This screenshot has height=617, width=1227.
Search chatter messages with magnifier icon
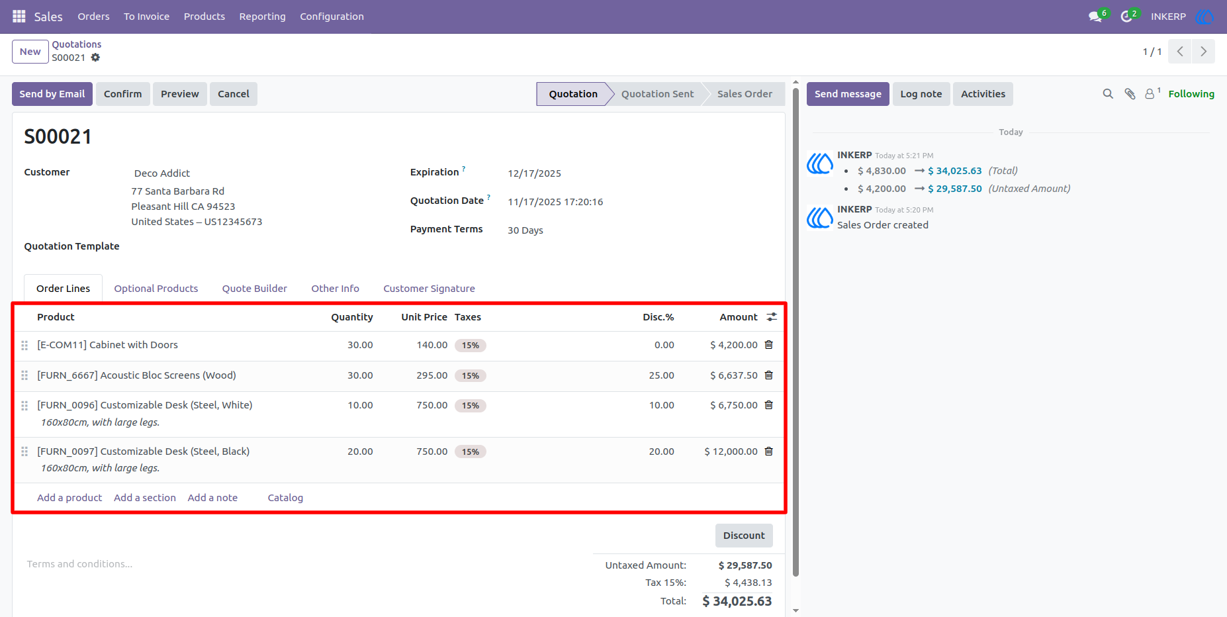tap(1108, 94)
